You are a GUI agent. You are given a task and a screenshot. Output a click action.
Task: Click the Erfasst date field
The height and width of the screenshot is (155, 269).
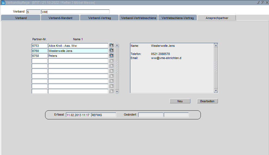pos(78,115)
